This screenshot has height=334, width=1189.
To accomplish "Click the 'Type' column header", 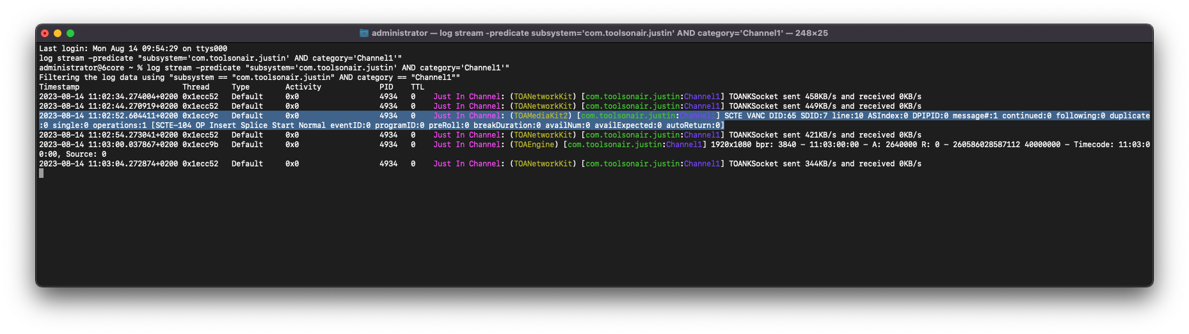I will [x=241, y=87].
